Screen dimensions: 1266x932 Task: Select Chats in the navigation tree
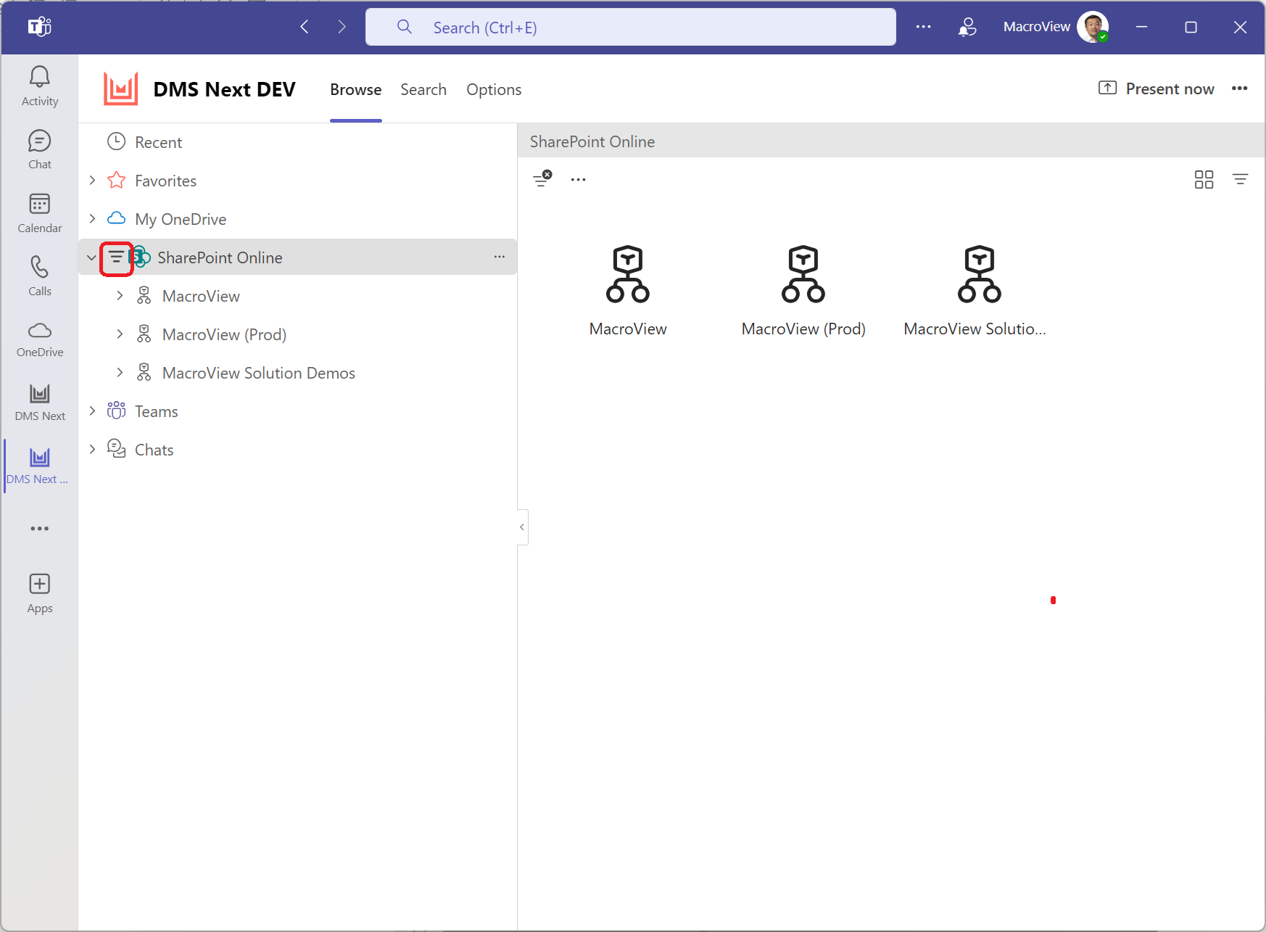point(154,450)
